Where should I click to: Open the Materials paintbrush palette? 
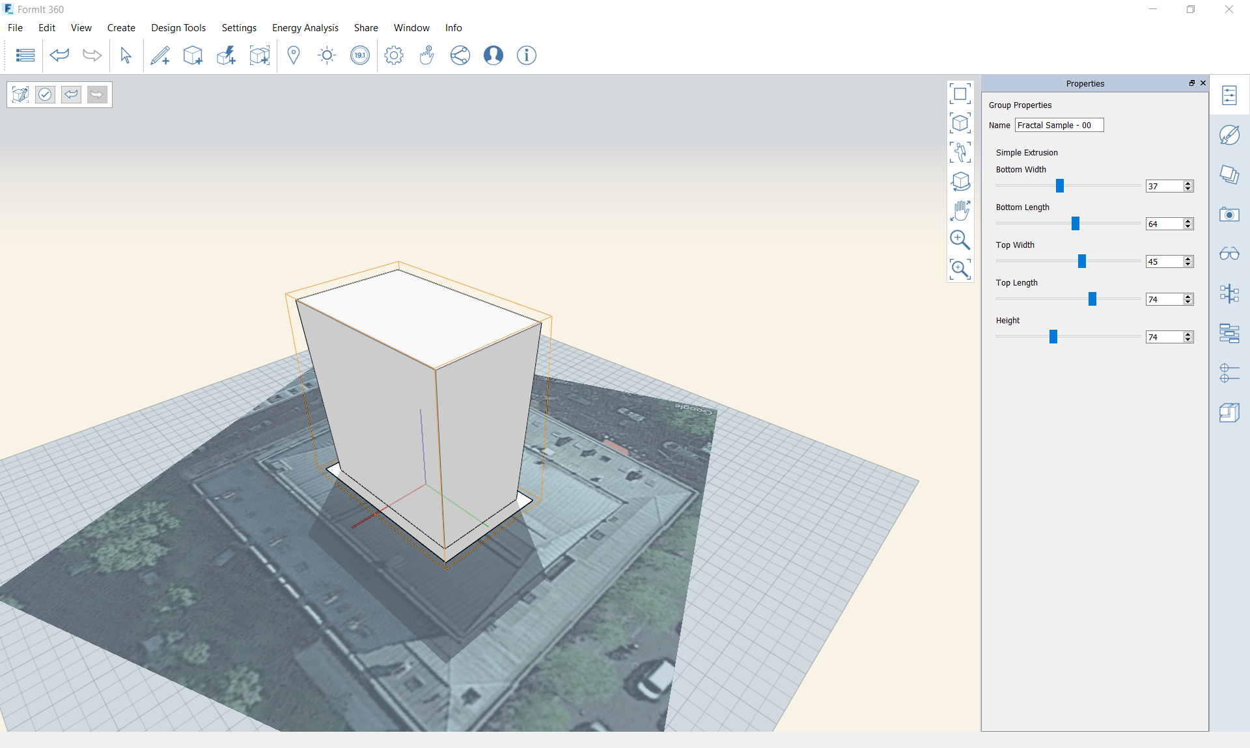[x=1229, y=135]
